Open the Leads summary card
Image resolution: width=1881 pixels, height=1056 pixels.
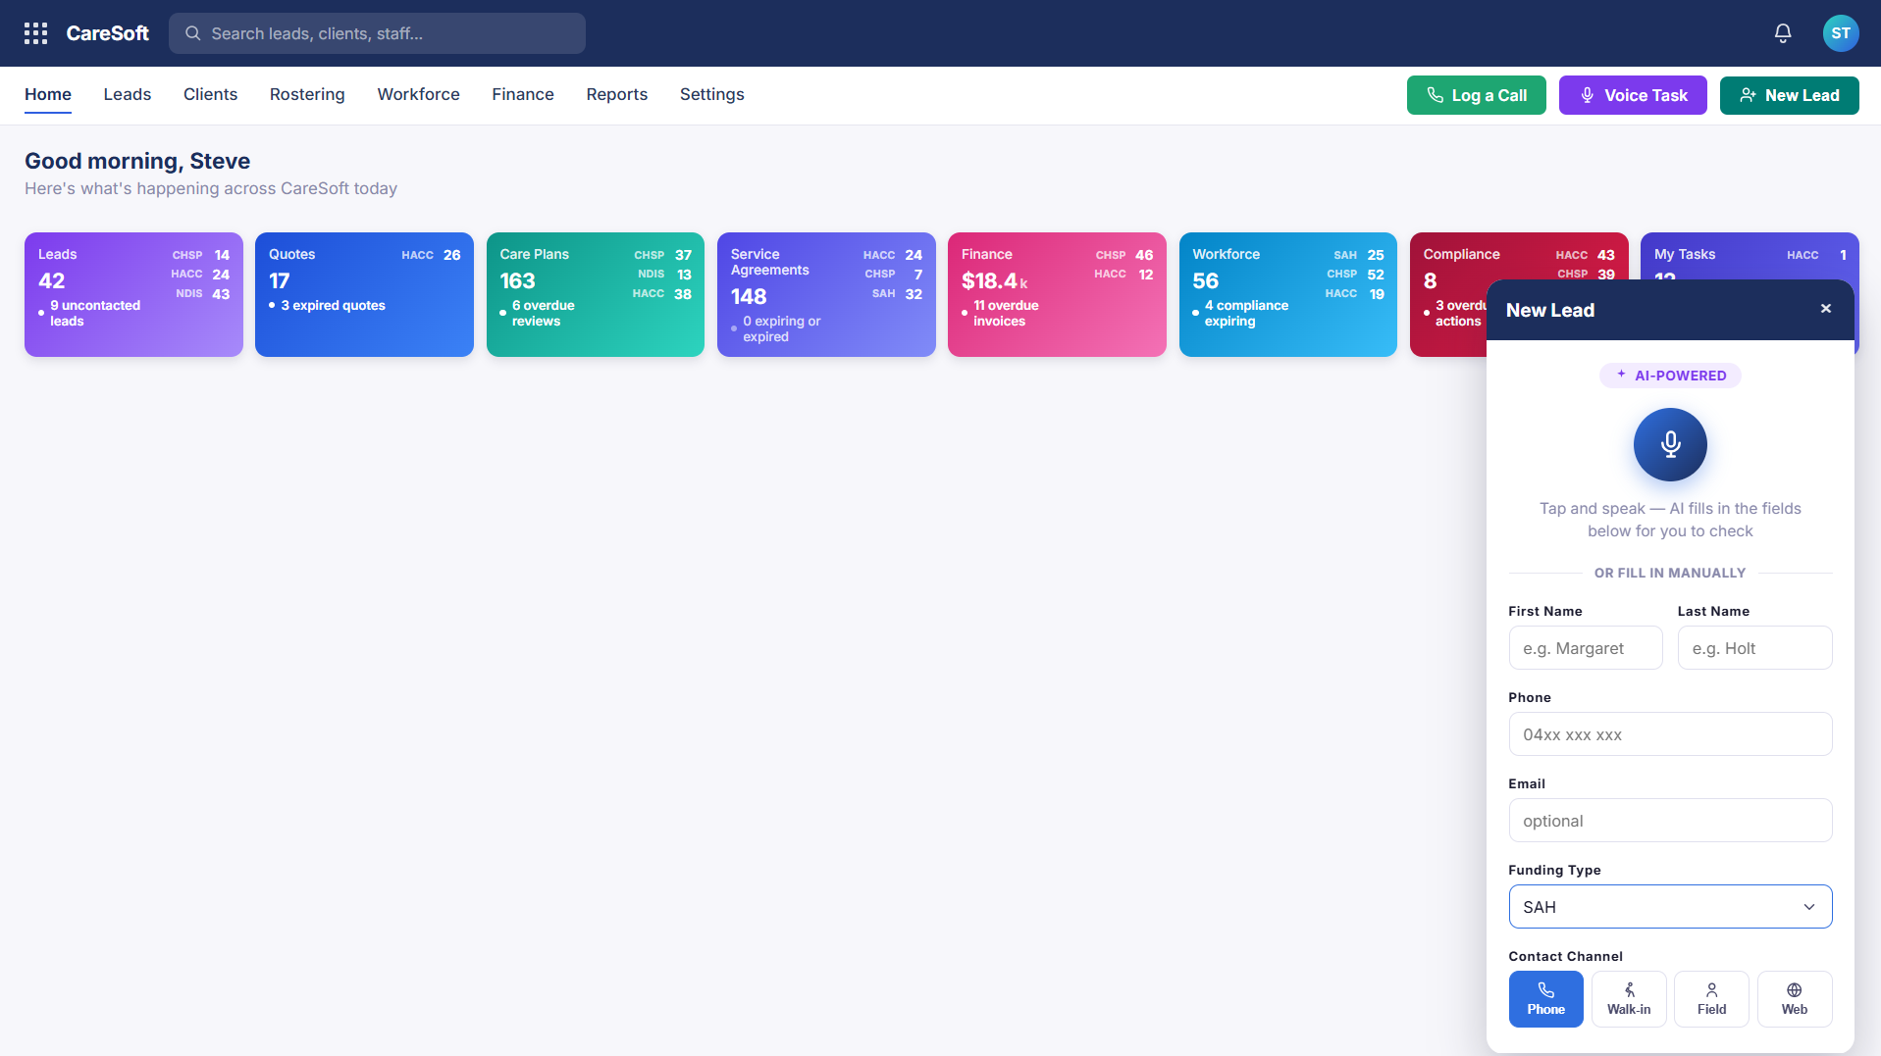pos(133,294)
